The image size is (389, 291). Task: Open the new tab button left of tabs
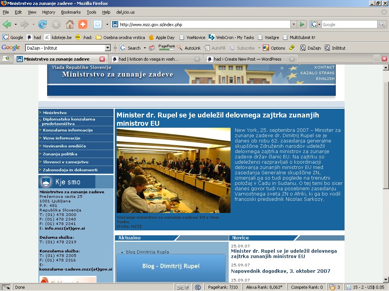5,59
